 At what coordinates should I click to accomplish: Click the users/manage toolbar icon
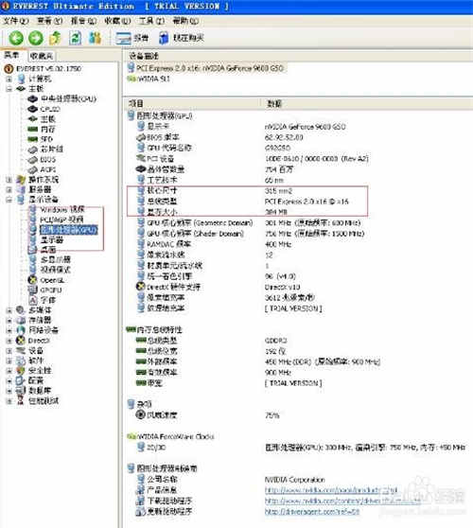pos(95,38)
